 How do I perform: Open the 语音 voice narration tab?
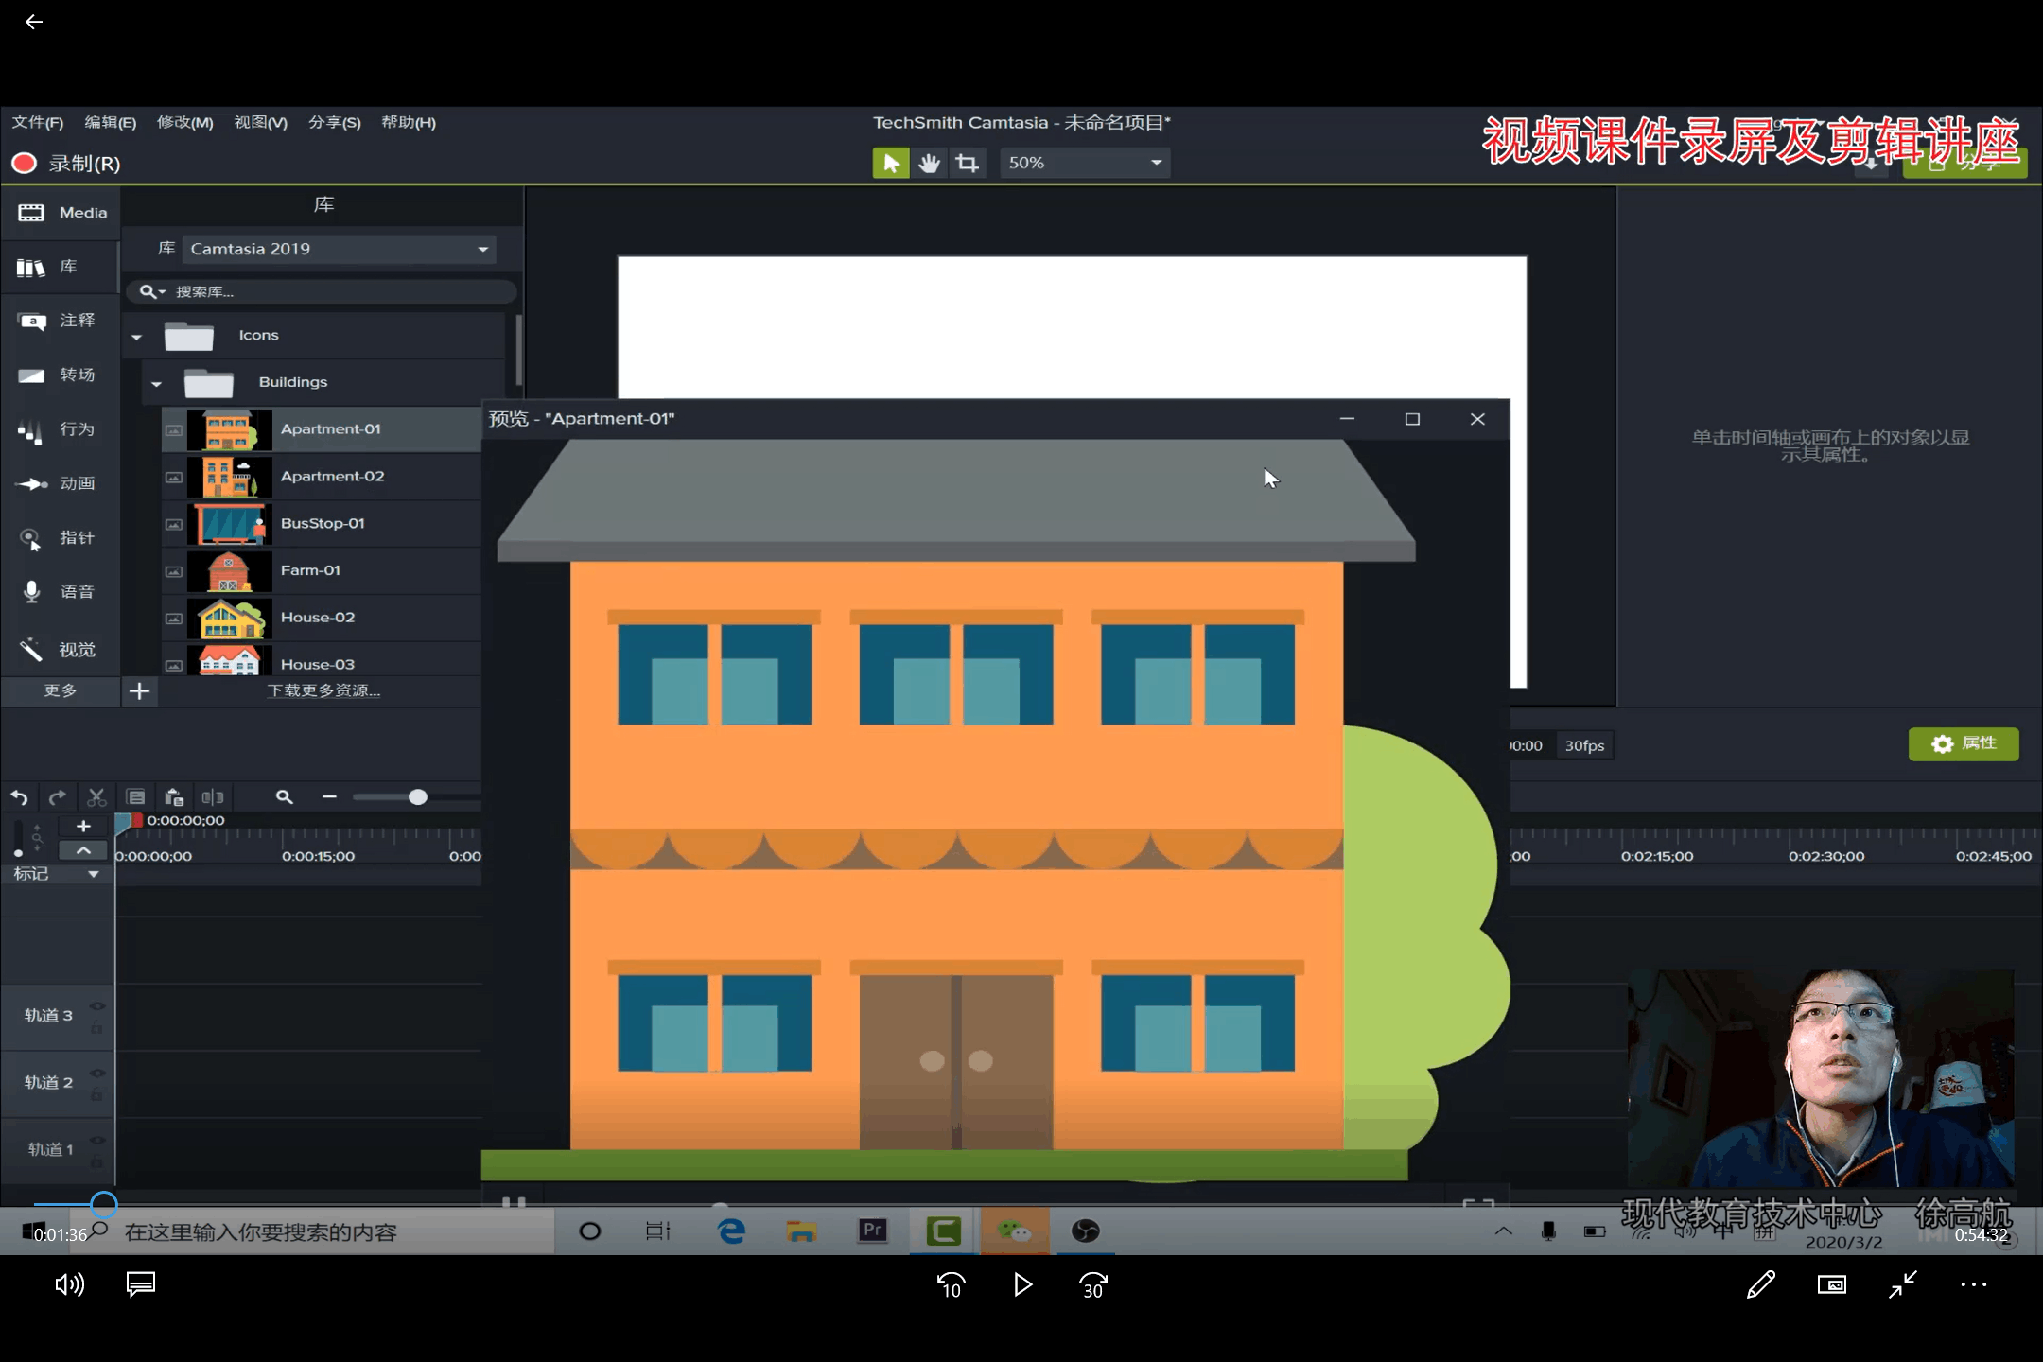point(61,592)
